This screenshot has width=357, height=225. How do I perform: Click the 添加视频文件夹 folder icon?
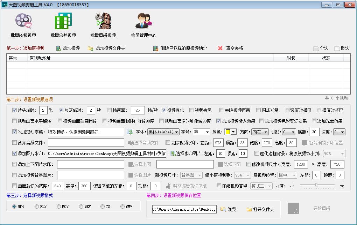point(90,48)
